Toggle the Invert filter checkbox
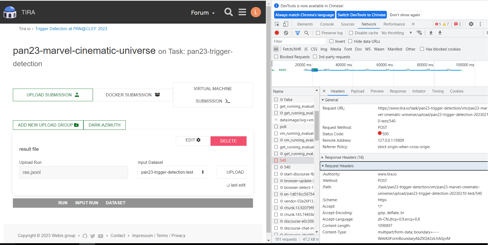 click(332, 41)
